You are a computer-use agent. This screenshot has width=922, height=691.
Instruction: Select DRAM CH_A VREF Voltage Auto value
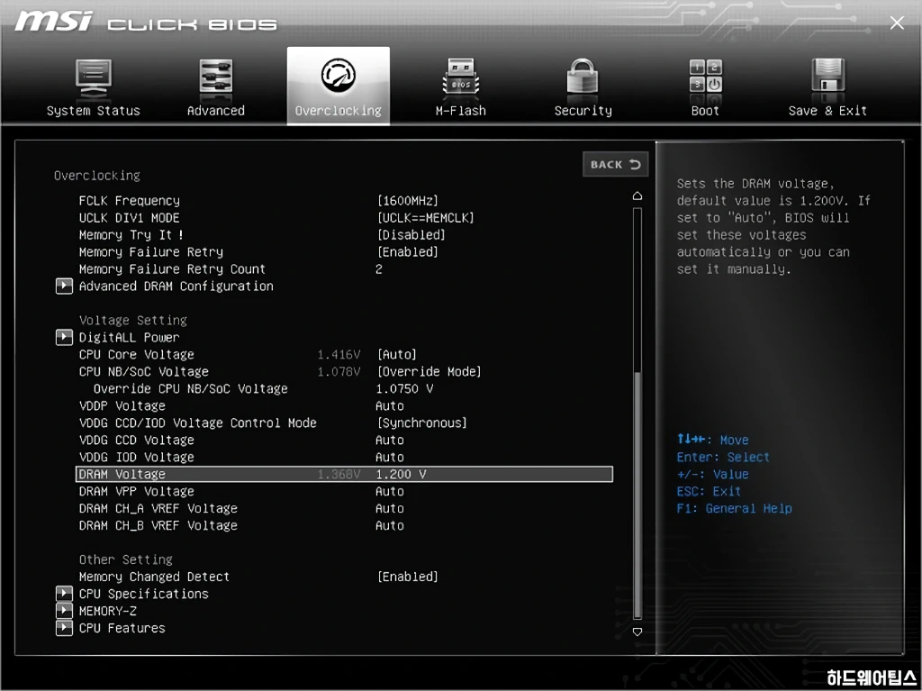coord(390,508)
